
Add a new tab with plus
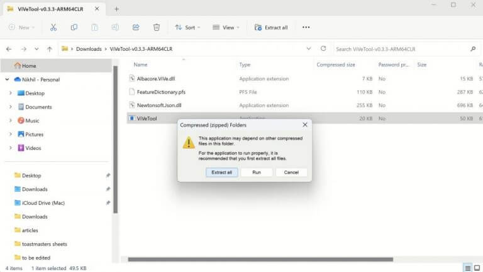pyautogui.click(x=116, y=9)
